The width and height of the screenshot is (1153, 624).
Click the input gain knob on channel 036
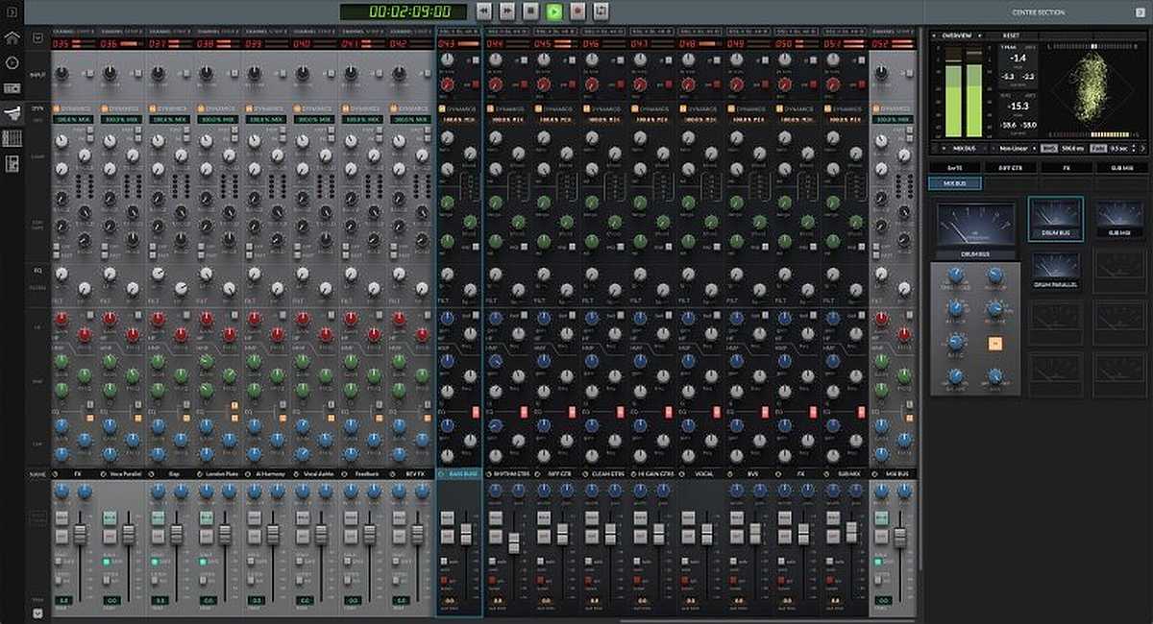tap(110, 72)
